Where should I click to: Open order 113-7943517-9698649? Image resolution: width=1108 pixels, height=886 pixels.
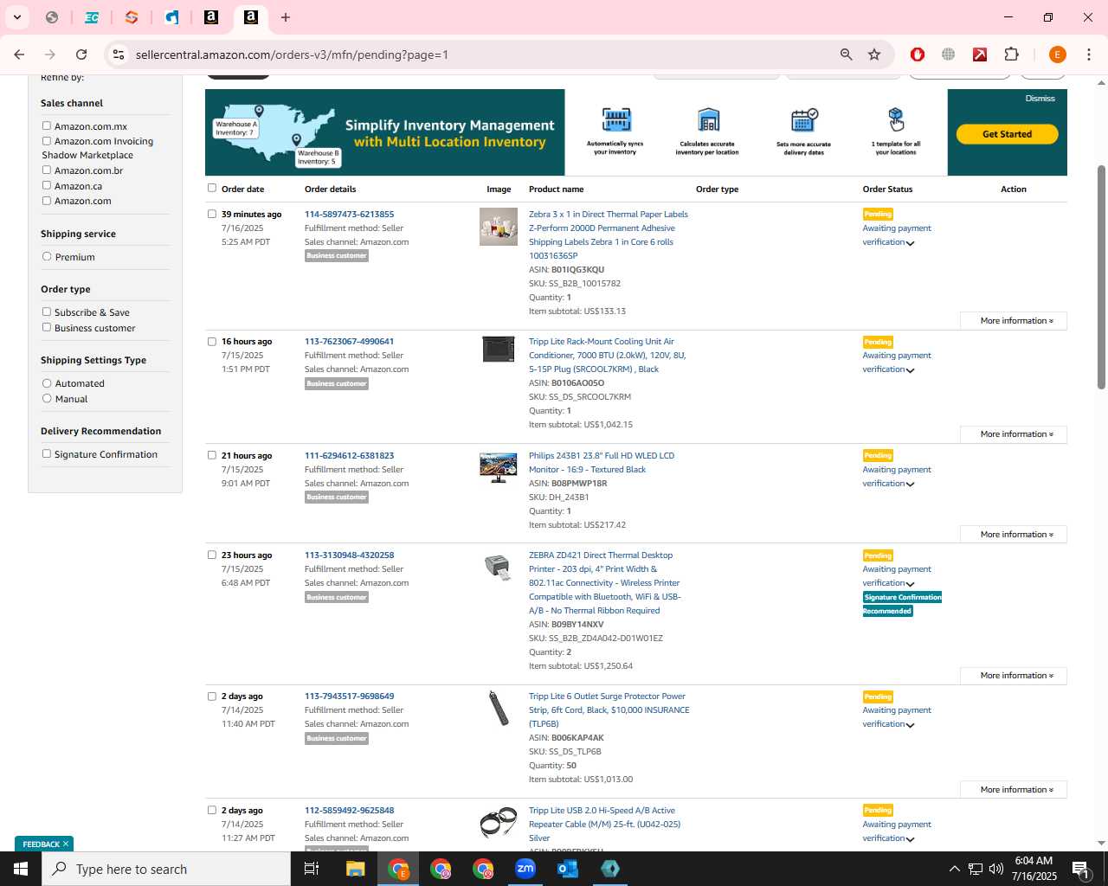pyautogui.click(x=349, y=696)
